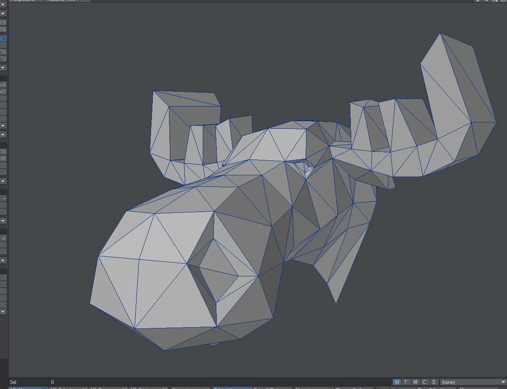This screenshot has height=389, width=507.
Task: Select the S selection set mode button
Action: tap(434, 382)
